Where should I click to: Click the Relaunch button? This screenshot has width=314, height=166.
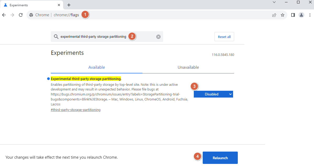click(x=220, y=158)
